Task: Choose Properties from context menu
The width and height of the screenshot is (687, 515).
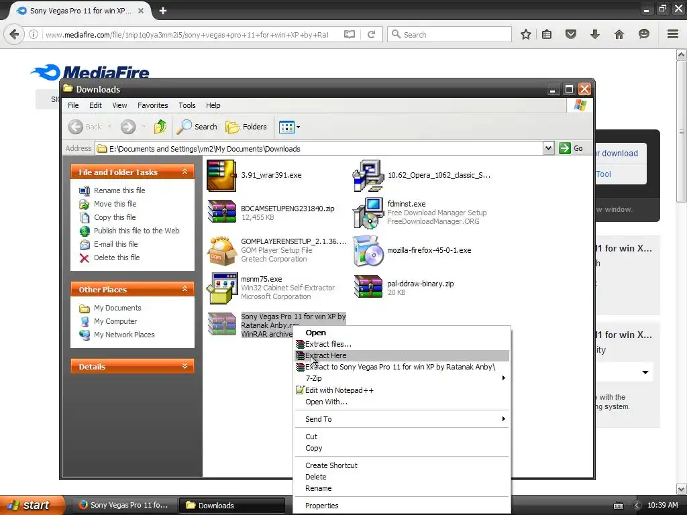Action: pyautogui.click(x=402, y=506)
